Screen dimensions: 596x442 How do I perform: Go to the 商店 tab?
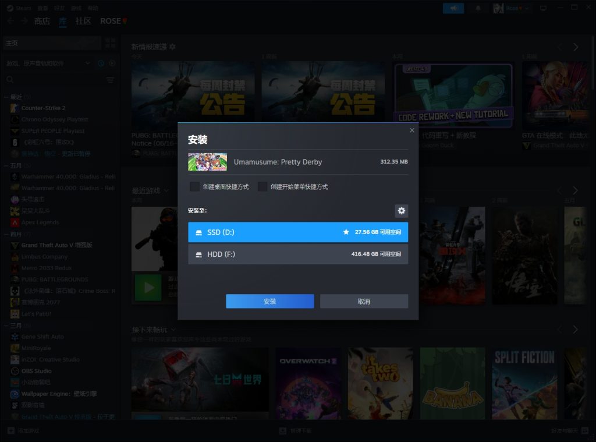pyautogui.click(x=42, y=21)
